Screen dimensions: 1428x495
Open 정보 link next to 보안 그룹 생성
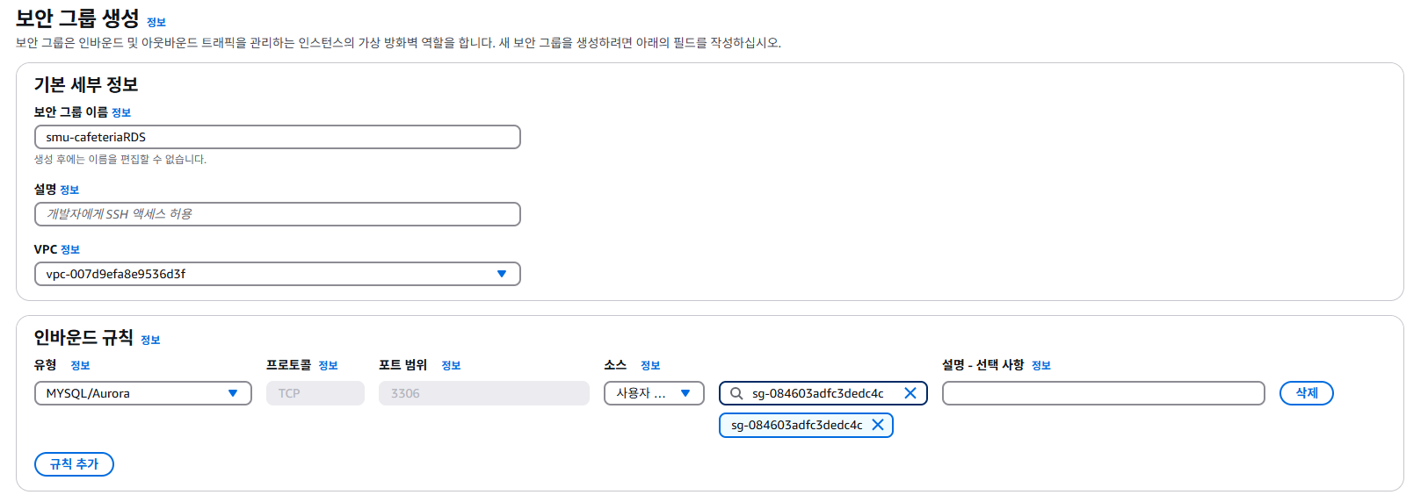coord(156,23)
